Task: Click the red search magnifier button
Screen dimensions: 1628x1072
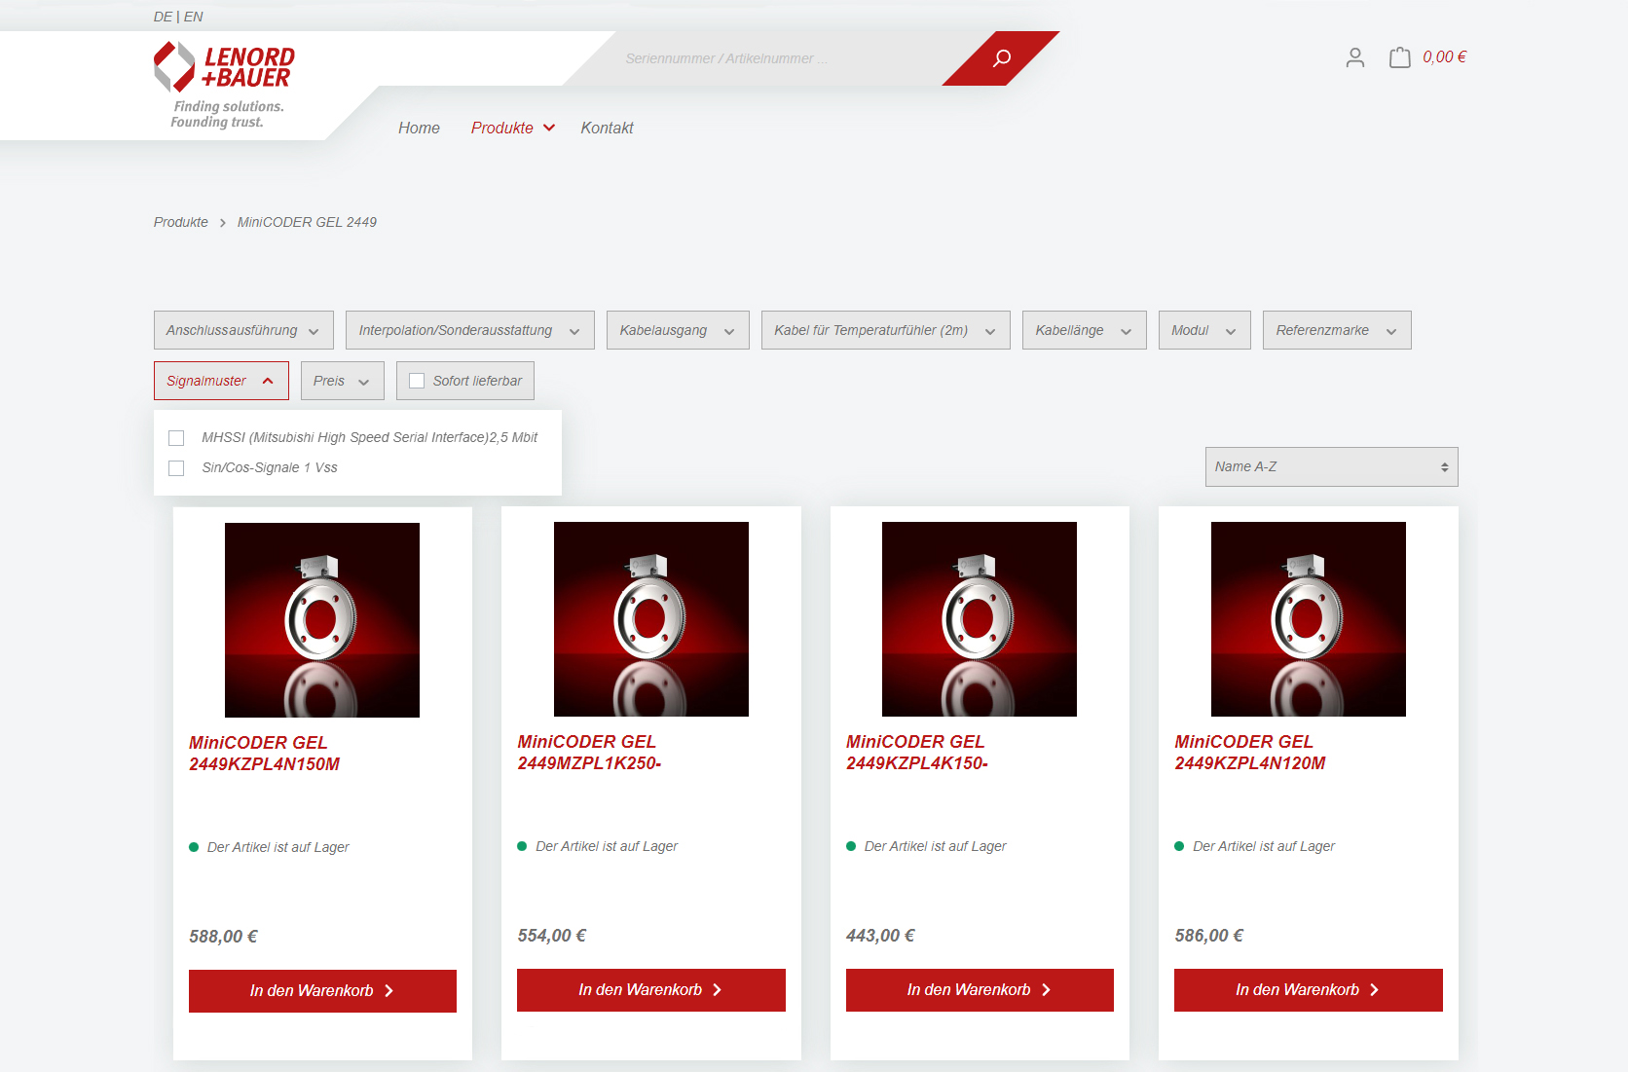Action: tap(1001, 58)
